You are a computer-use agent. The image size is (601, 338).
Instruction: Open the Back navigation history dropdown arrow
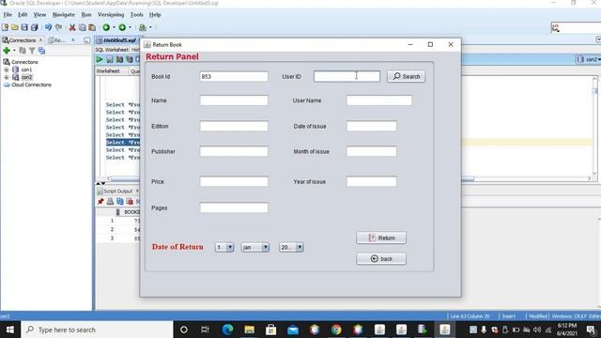click(x=115, y=27)
